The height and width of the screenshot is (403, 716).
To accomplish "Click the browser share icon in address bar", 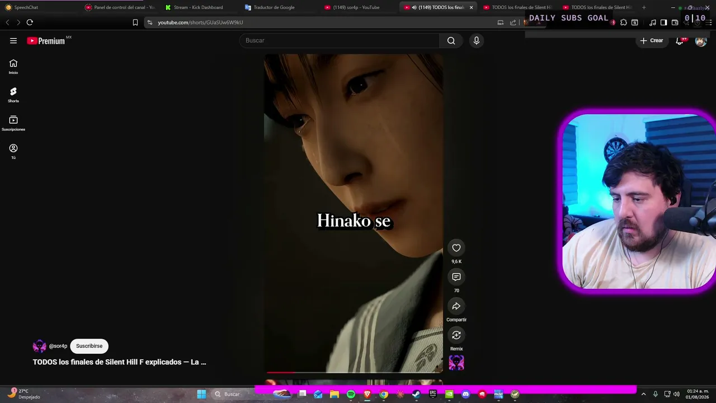I will 513,22.
